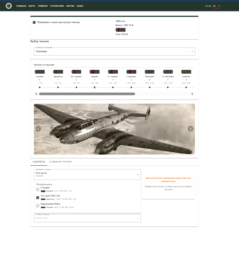Screen dimensions: 239x255
Task: Click the left arrow of rank scrollbar
Action: [x=36, y=94]
